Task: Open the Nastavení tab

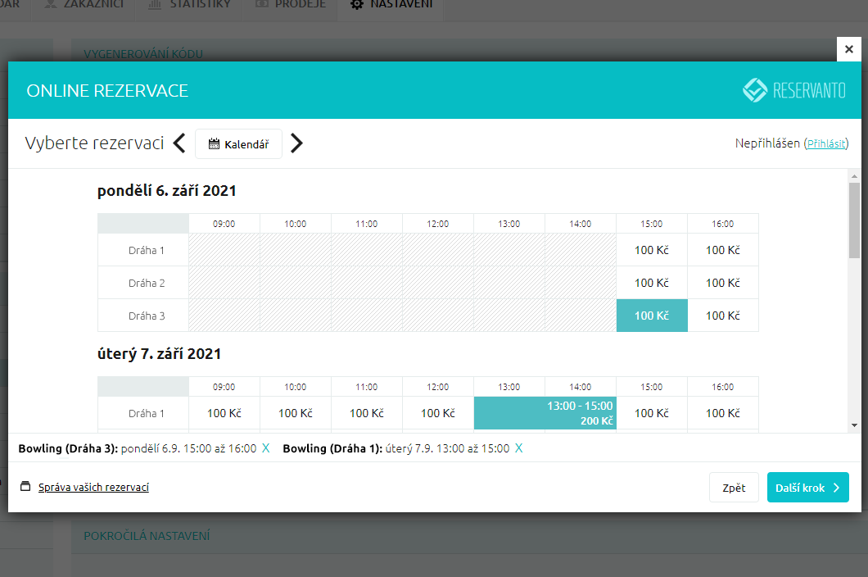Action: point(390,5)
